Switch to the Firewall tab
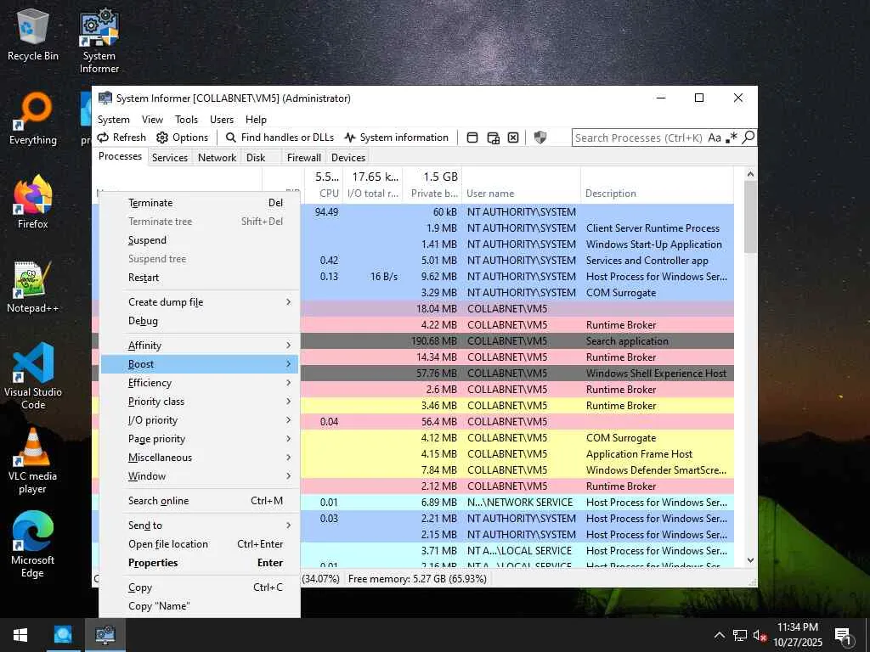870x652 pixels. click(x=303, y=157)
